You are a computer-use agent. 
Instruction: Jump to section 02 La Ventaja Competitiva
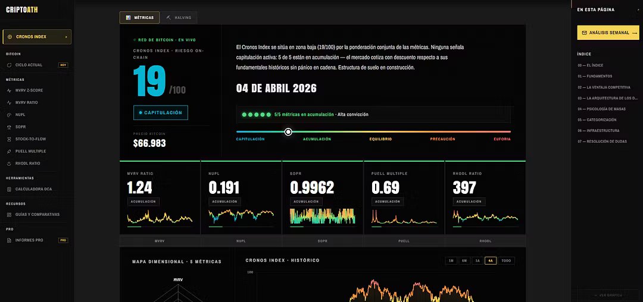coord(604,87)
